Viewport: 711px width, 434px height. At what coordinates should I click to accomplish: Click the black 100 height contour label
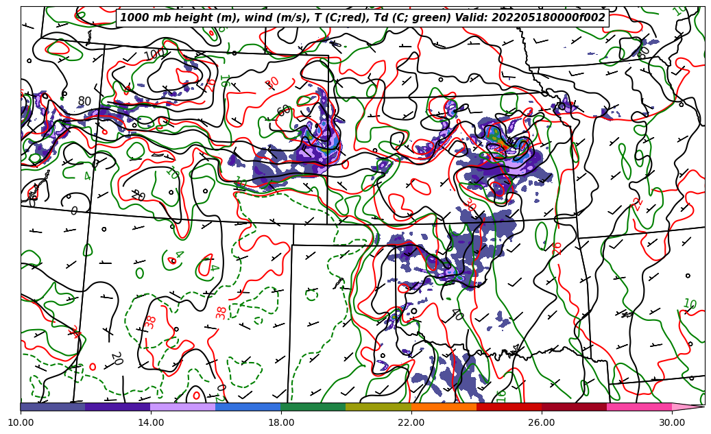pyautogui.click(x=154, y=54)
